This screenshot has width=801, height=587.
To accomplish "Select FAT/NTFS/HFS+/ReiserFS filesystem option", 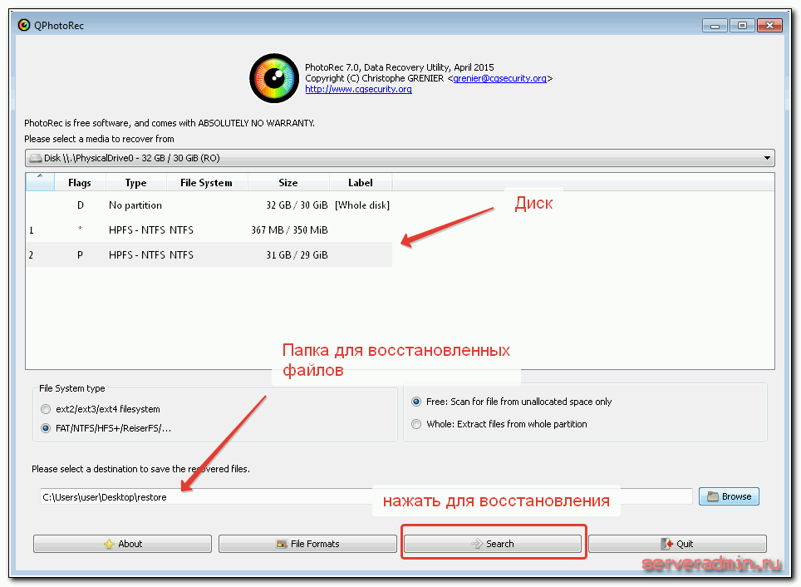I will pos(46,429).
